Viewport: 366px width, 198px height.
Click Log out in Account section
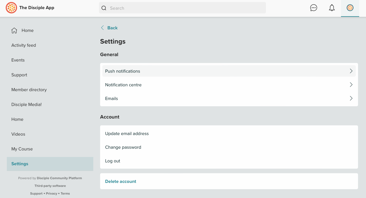pyautogui.click(x=113, y=161)
